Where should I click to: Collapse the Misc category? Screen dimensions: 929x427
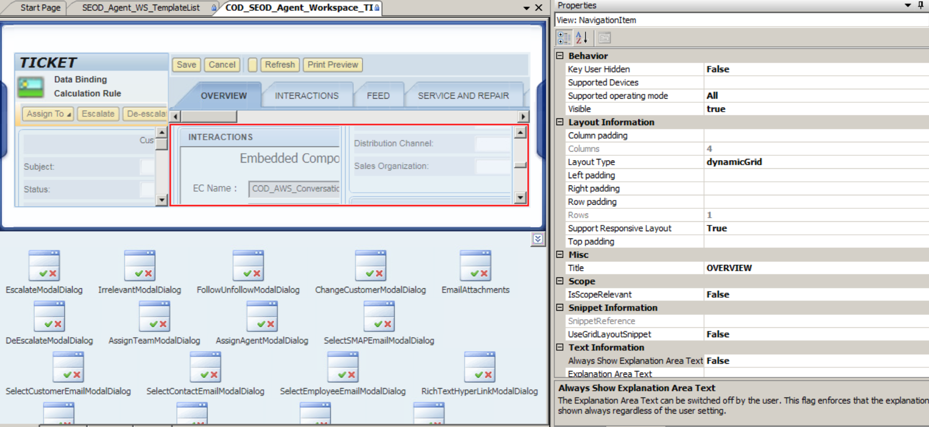(x=560, y=255)
